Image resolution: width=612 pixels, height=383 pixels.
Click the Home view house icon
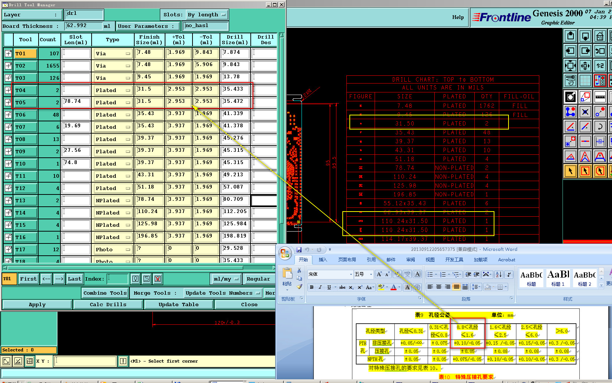(600, 36)
